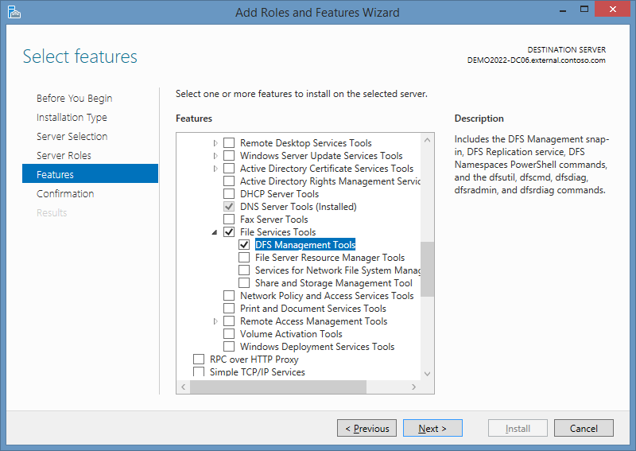Select Volume Activation Tools label

pos(291,334)
